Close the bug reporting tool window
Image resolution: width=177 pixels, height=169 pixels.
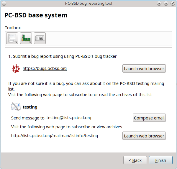click(x=173, y=4)
